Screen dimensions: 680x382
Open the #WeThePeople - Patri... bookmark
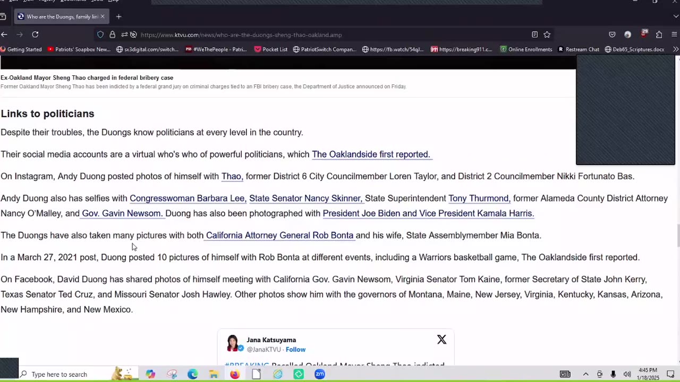[216, 49]
